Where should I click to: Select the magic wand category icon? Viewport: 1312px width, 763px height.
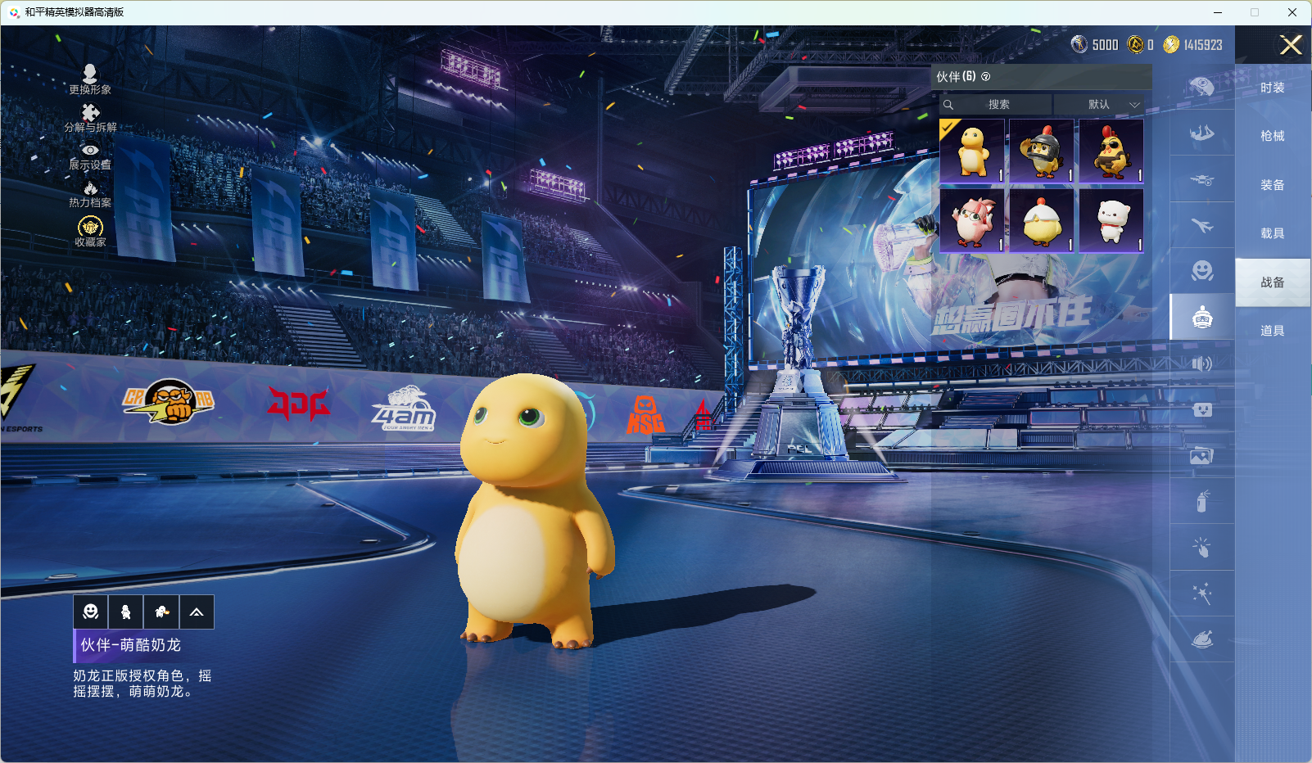click(x=1201, y=594)
